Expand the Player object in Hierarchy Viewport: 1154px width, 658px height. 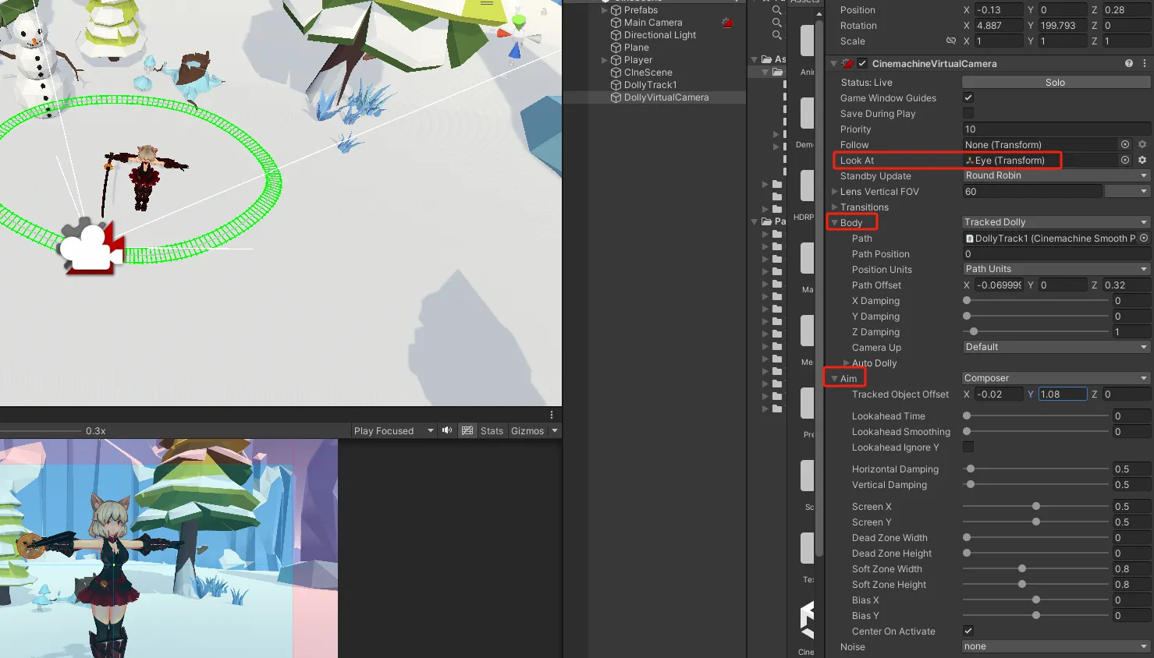coord(604,60)
